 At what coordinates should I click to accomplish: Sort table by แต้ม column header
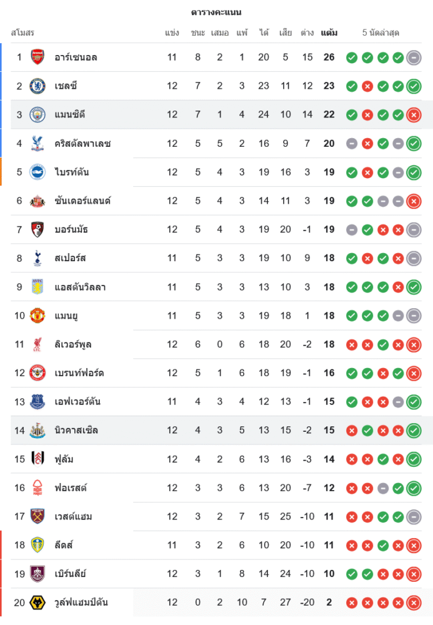pos(329,32)
